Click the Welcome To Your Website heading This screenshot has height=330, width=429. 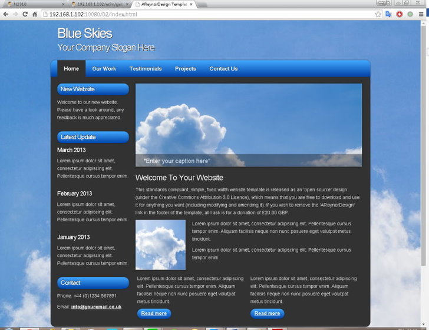tap(179, 178)
